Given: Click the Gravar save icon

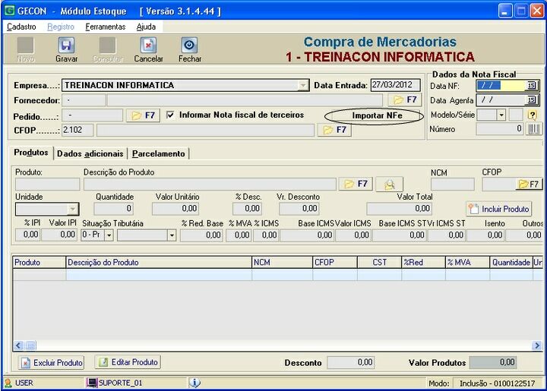Looking at the screenshot, I should coord(66,46).
